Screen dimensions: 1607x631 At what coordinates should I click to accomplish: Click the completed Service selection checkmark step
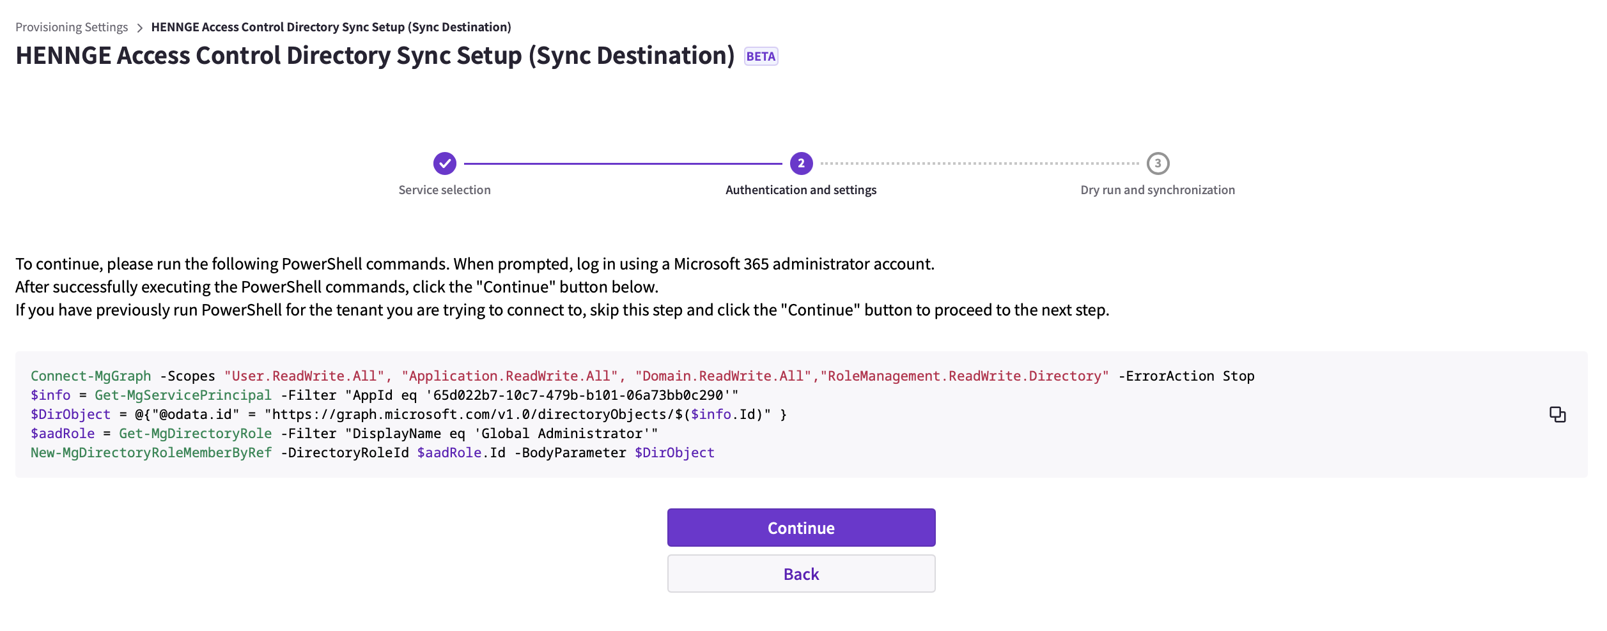pyautogui.click(x=445, y=163)
